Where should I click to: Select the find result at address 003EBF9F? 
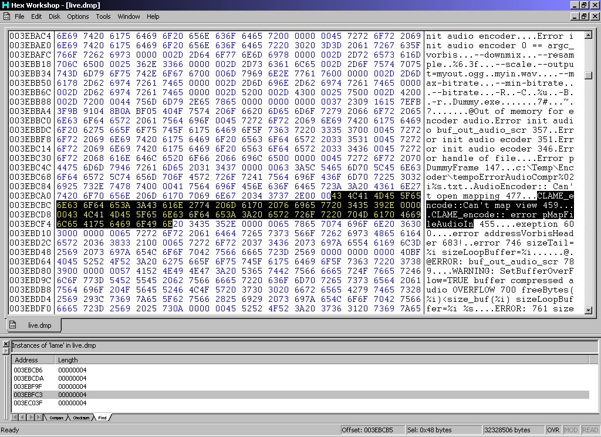(x=300, y=386)
